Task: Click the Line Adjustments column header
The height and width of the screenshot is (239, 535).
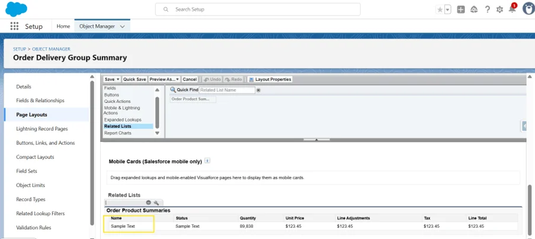Action: click(x=354, y=218)
